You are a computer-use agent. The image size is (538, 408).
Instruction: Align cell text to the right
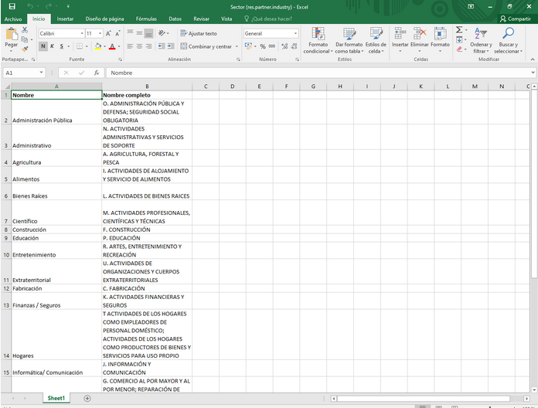coord(148,46)
